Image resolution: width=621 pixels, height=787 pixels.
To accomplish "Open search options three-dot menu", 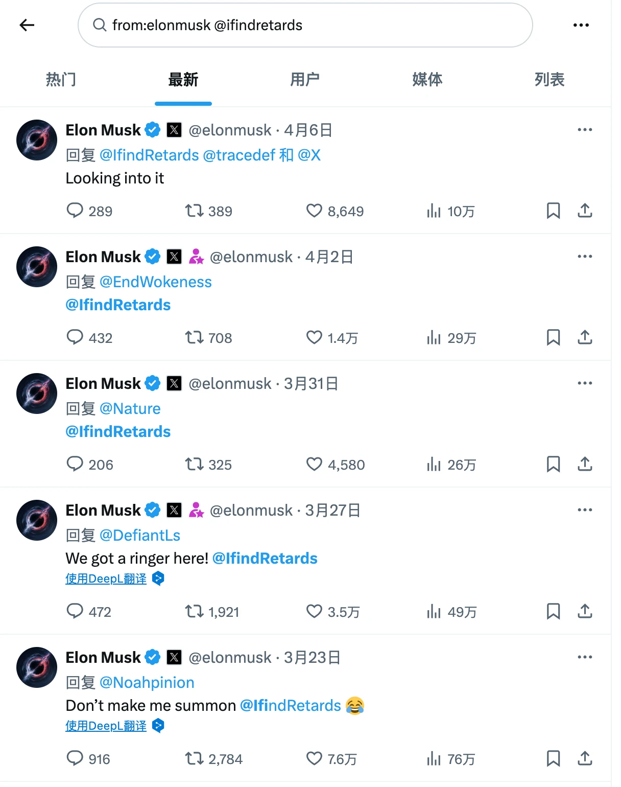I will (581, 25).
